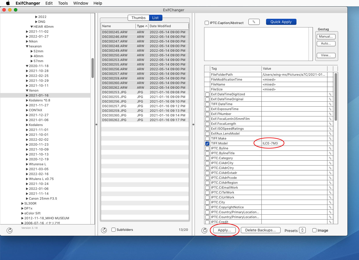Check the IPTC.Byline checkbox
The width and height of the screenshot is (359, 260).
[x=207, y=148]
